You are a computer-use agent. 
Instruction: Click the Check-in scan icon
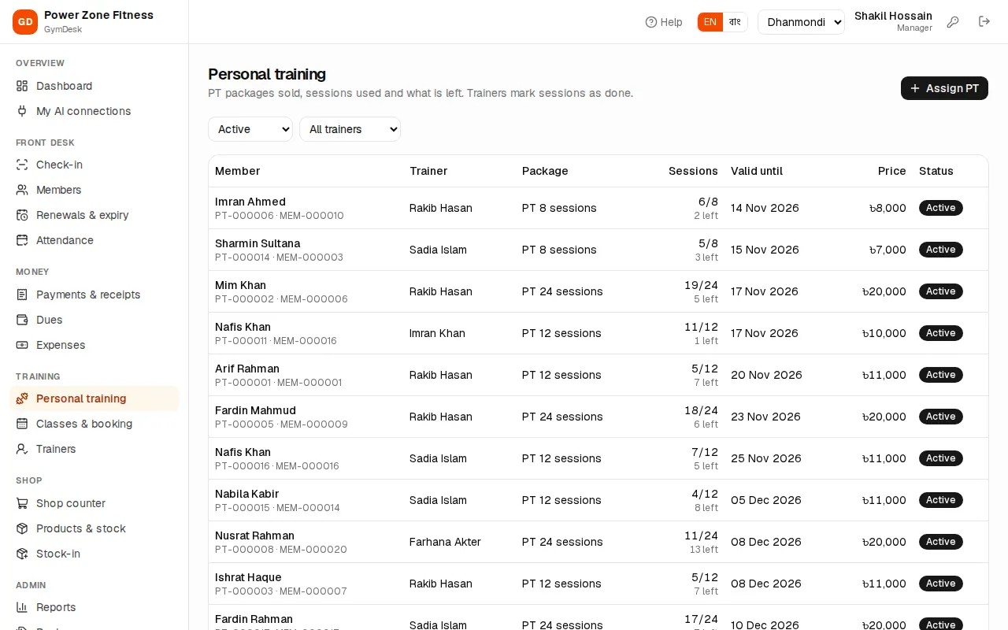pos(22,165)
